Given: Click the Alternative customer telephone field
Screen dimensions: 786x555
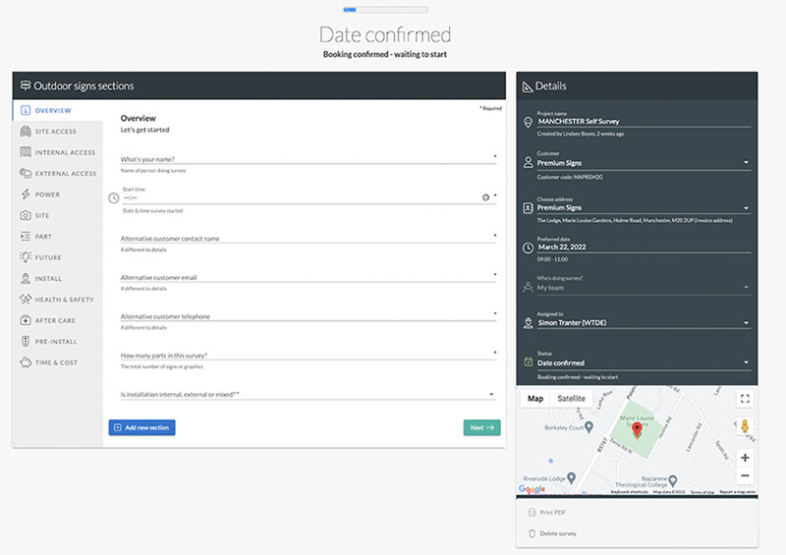Looking at the screenshot, I should tap(308, 316).
